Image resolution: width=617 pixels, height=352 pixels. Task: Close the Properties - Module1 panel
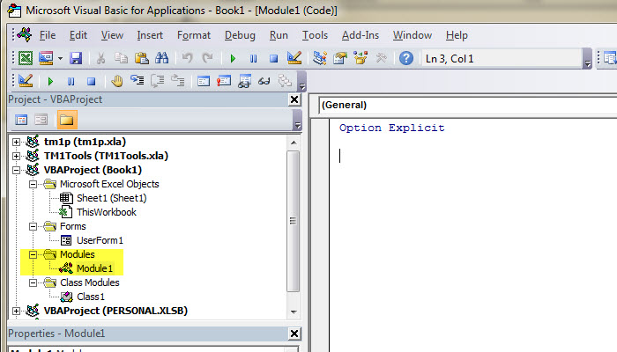(294, 334)
